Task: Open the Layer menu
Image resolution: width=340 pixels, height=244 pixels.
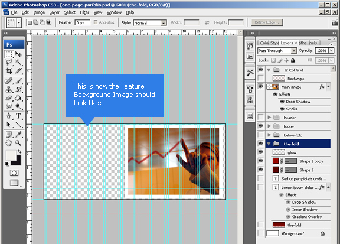Action: [54, 12]
